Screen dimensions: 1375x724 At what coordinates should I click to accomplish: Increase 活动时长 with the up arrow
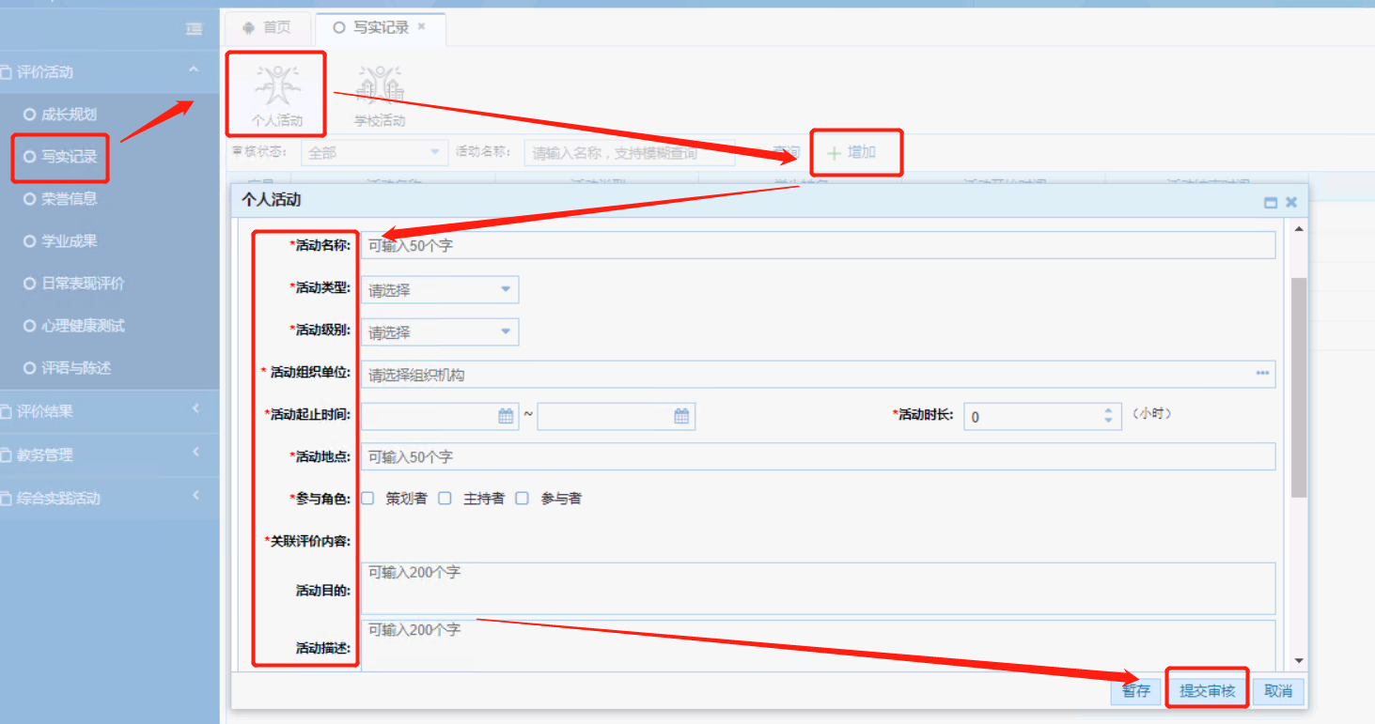(x=1109, y=410)
